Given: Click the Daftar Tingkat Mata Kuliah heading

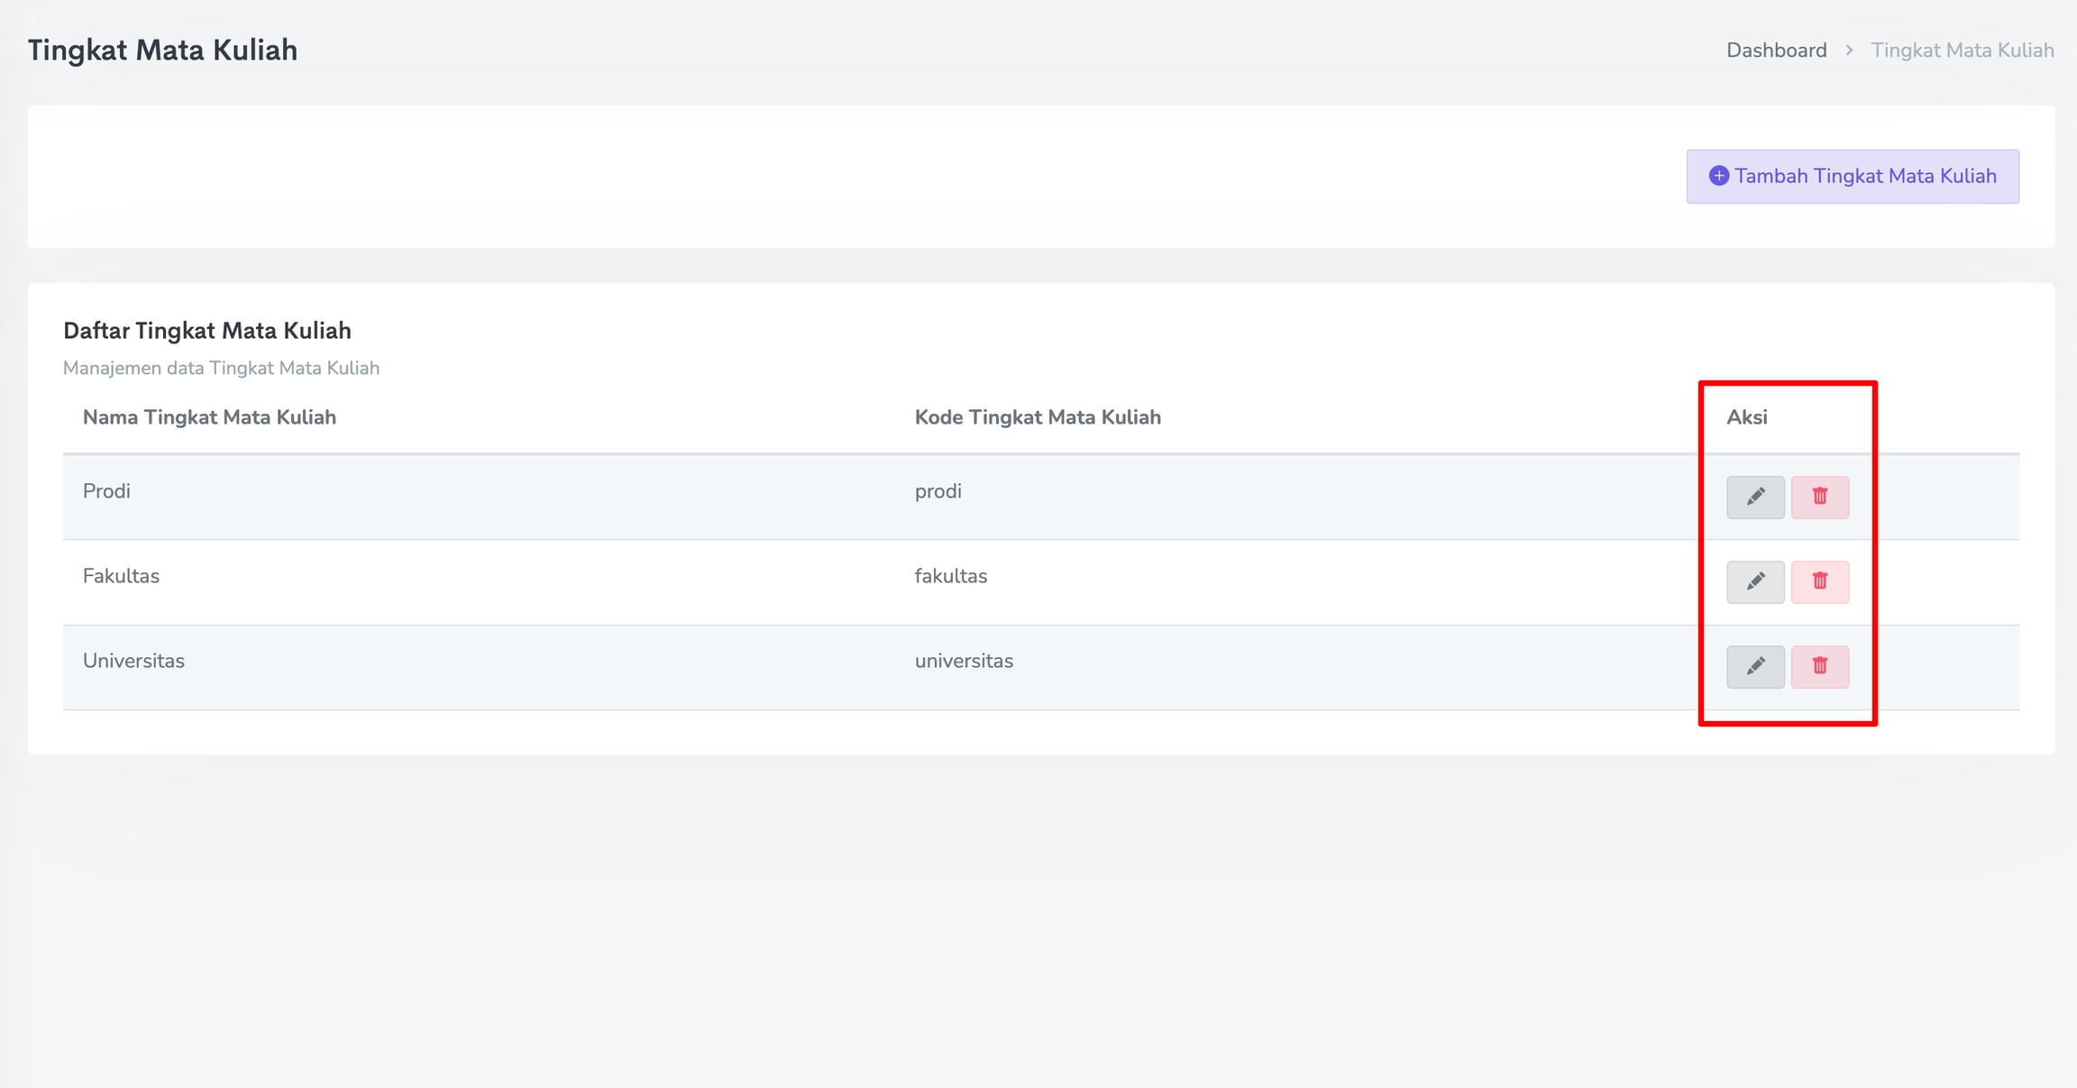Looking at the screenshot, I should pyautogui.click(x=206, y=331).
